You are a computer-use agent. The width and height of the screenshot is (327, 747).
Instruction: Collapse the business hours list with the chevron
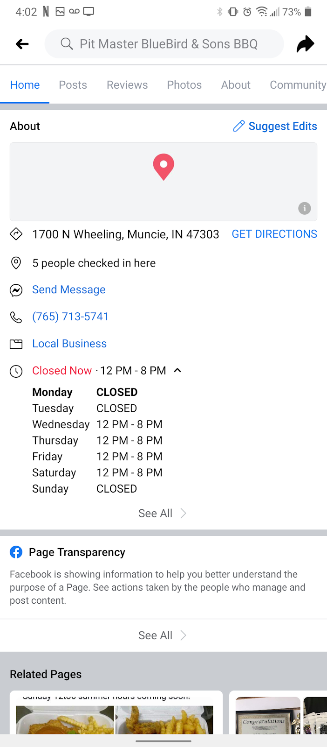point(177,370)
